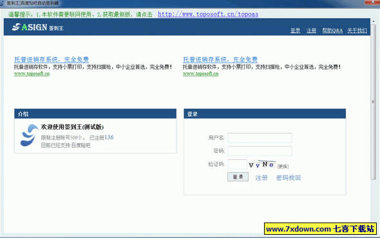Open 注册 link beside login button
The image size is (380, 238).
tap(261, 178)
